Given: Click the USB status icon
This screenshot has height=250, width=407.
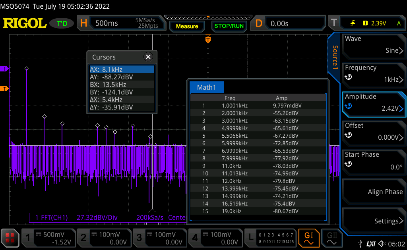Looking at the screenshot, I should (360, 244).
